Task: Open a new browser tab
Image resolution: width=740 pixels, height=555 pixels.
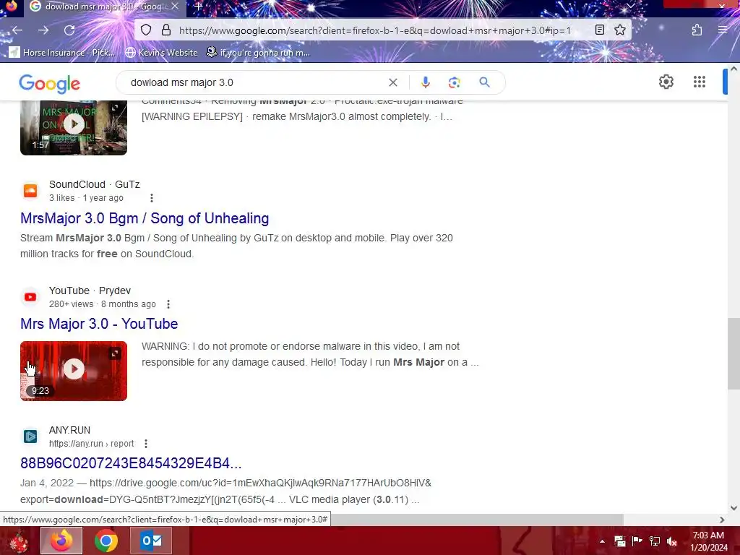Action: coord(199,6)
